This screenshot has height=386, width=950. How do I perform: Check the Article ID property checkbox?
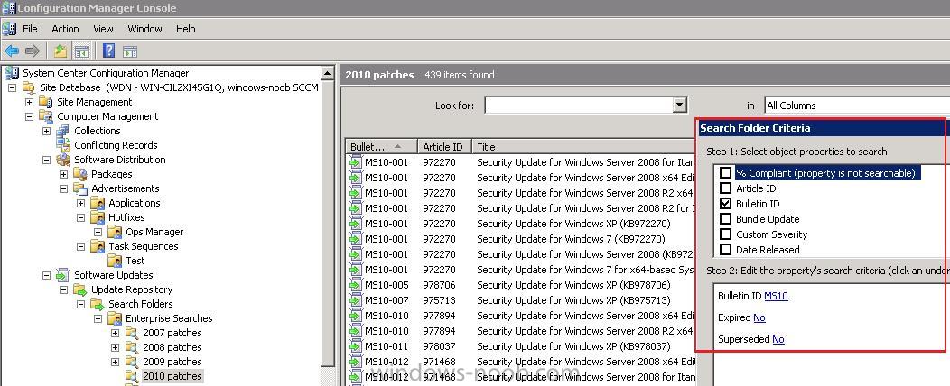(725, 188)
